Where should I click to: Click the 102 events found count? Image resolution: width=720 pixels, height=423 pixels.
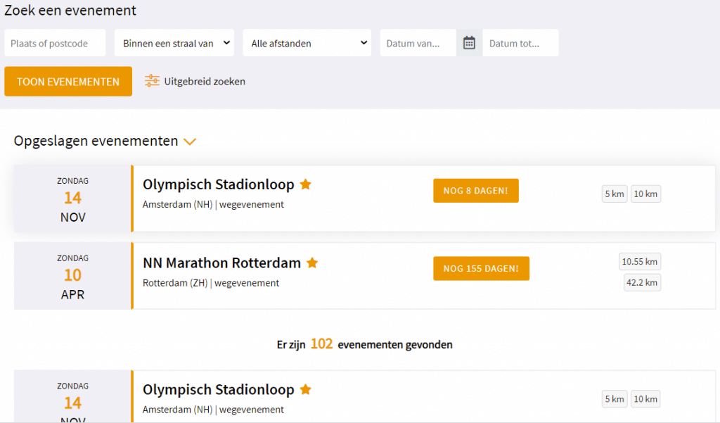pos(321,344)
